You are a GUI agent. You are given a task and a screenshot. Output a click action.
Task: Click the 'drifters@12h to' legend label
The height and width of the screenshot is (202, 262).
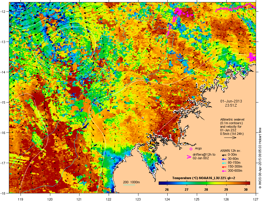coord(204,155)
